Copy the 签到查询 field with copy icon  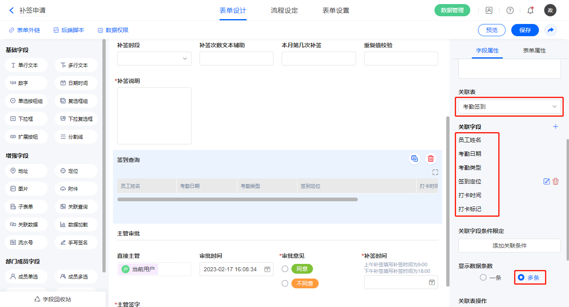(x=415, y=159)
